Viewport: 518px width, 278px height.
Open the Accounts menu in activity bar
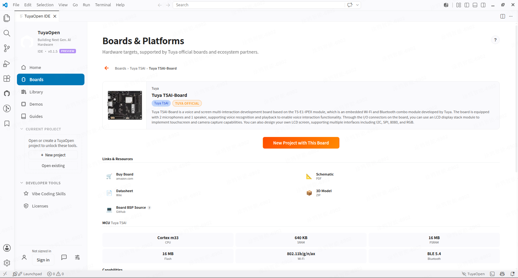click(7, 248)
